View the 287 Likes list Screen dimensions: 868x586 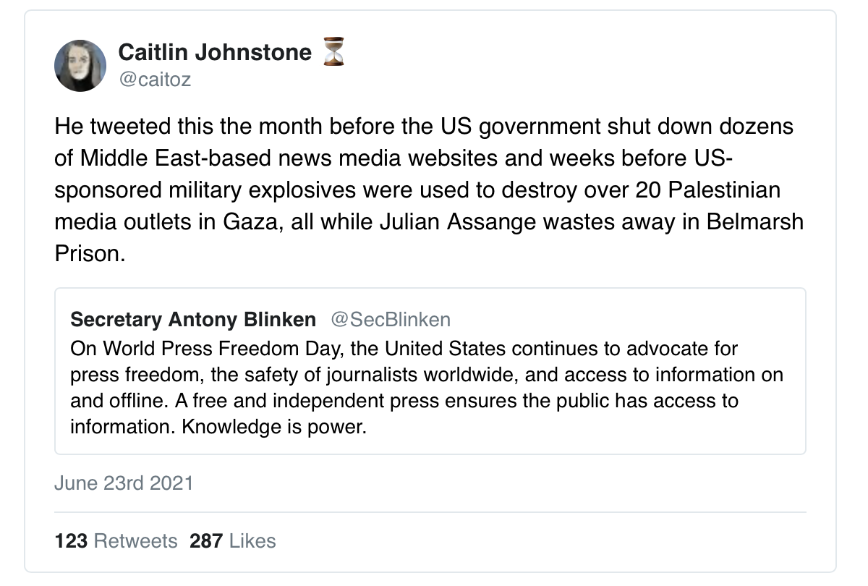[233, 540]
